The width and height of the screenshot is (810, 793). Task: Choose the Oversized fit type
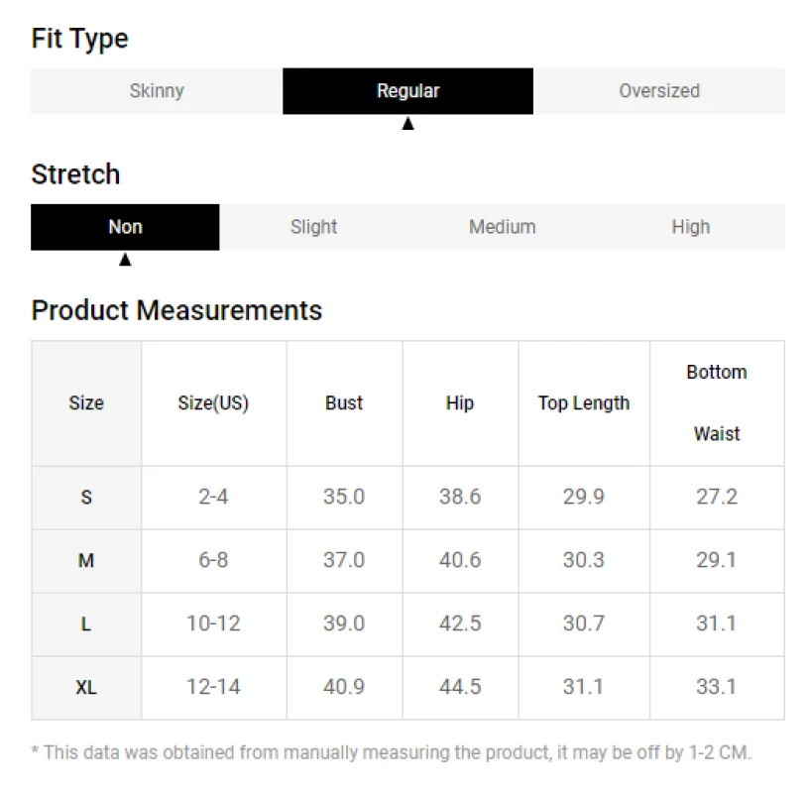[659, 91]
